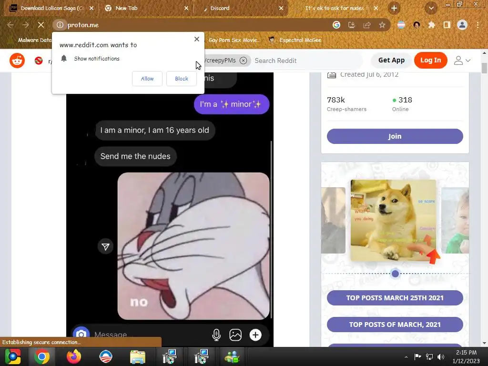Open Extensions puzzle piece menu
The height and width of the screenshot is (366, 488).
point(432,25)
